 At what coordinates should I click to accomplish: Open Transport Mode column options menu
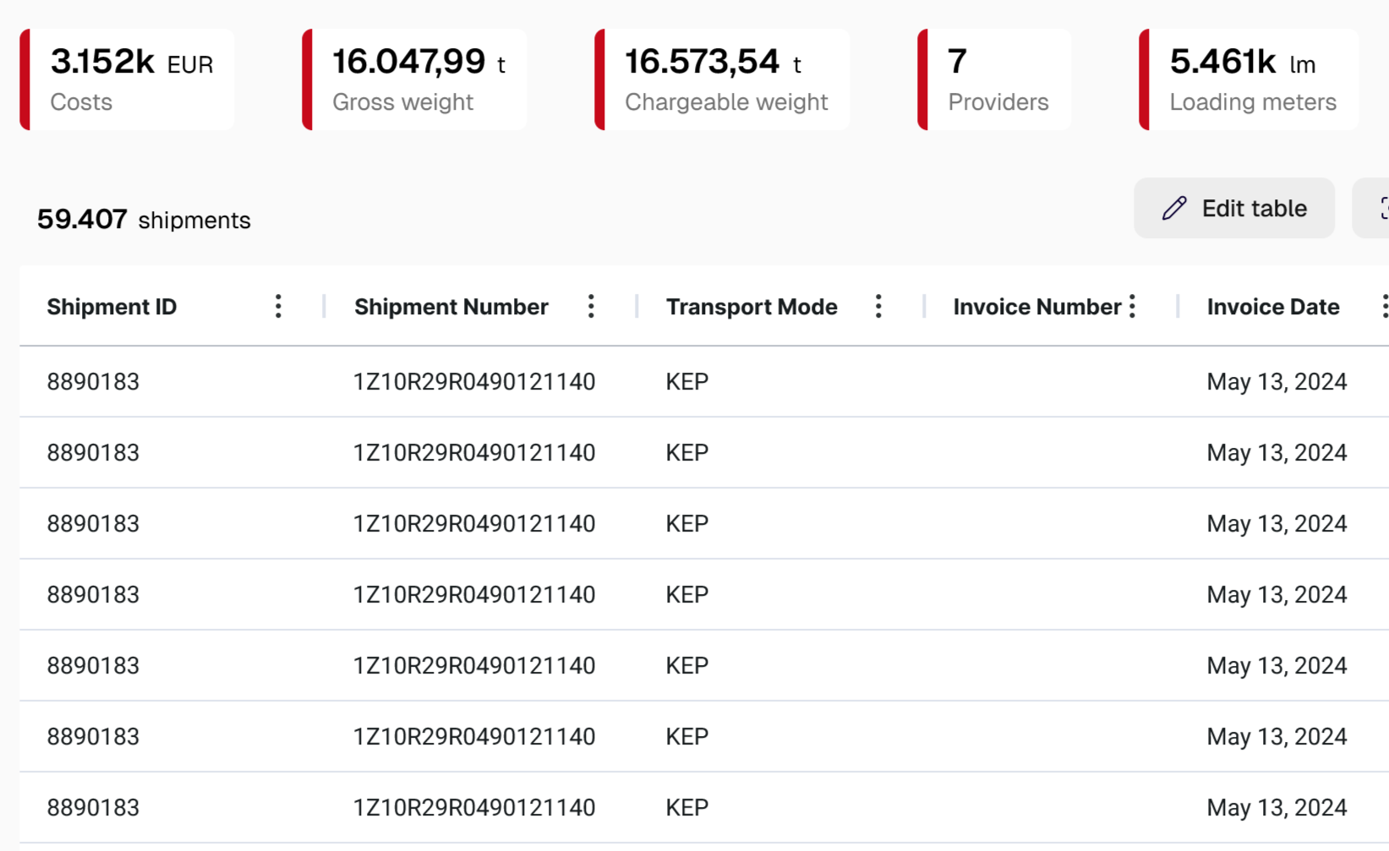pyautogui.click(x=878, y=307)
